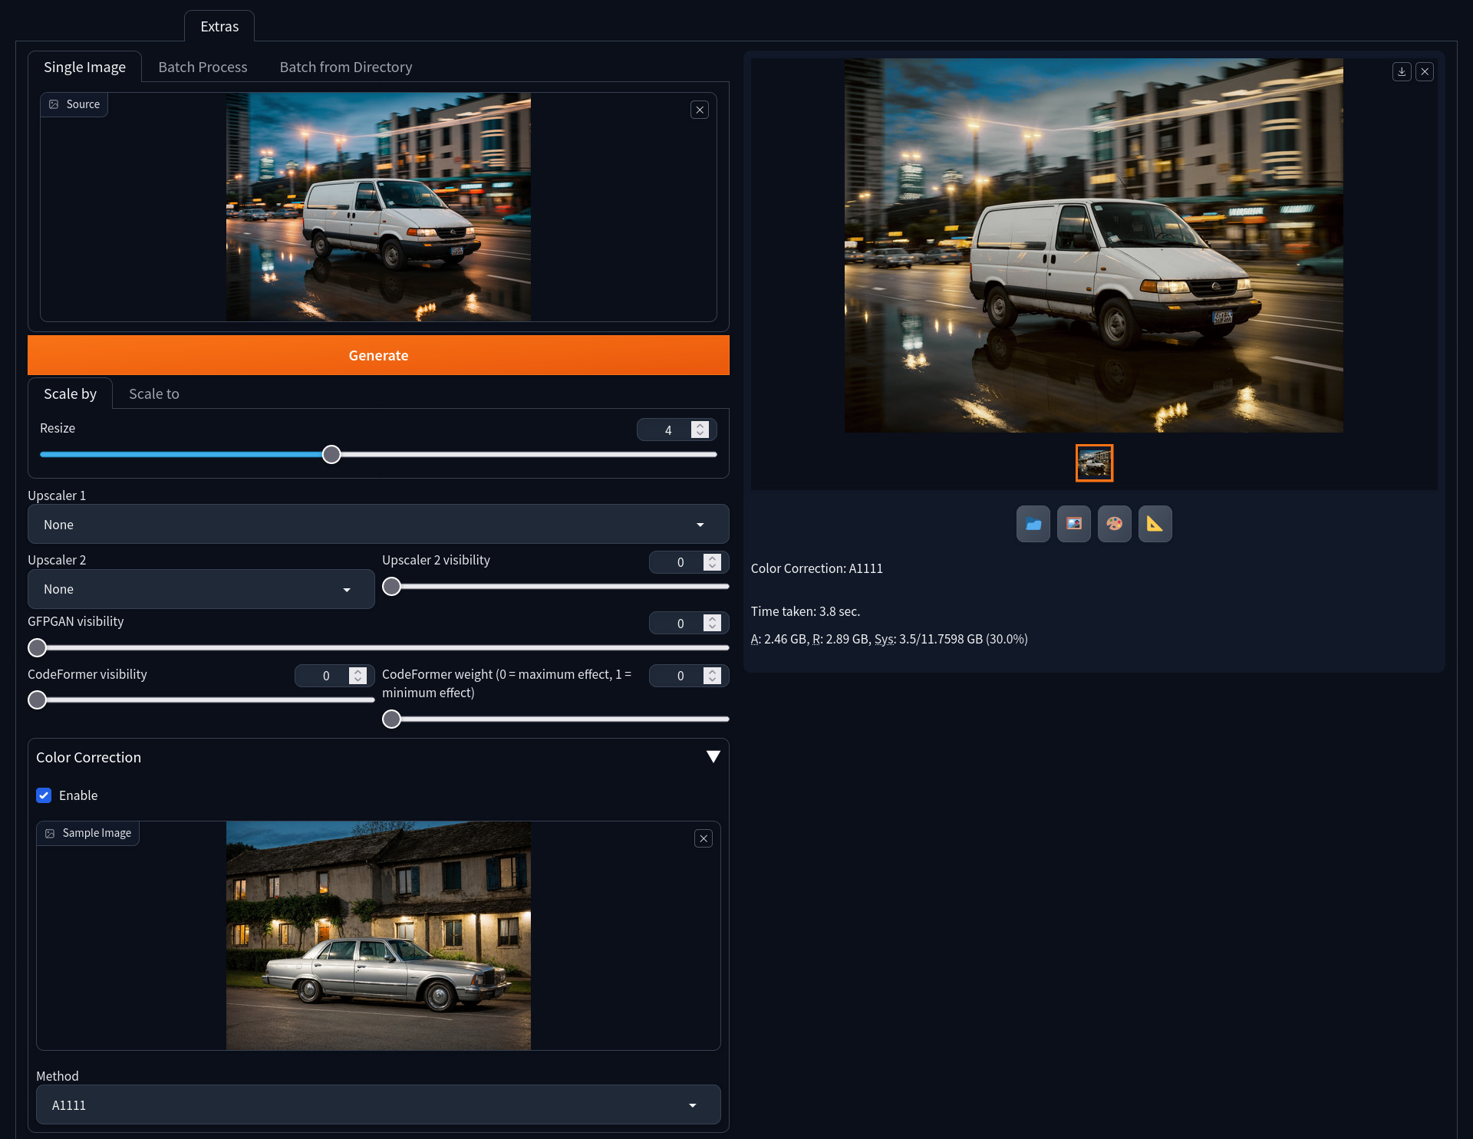Close the output gallery preview
This screenshot has width=1473, height=1139.
pos(1425,71)
